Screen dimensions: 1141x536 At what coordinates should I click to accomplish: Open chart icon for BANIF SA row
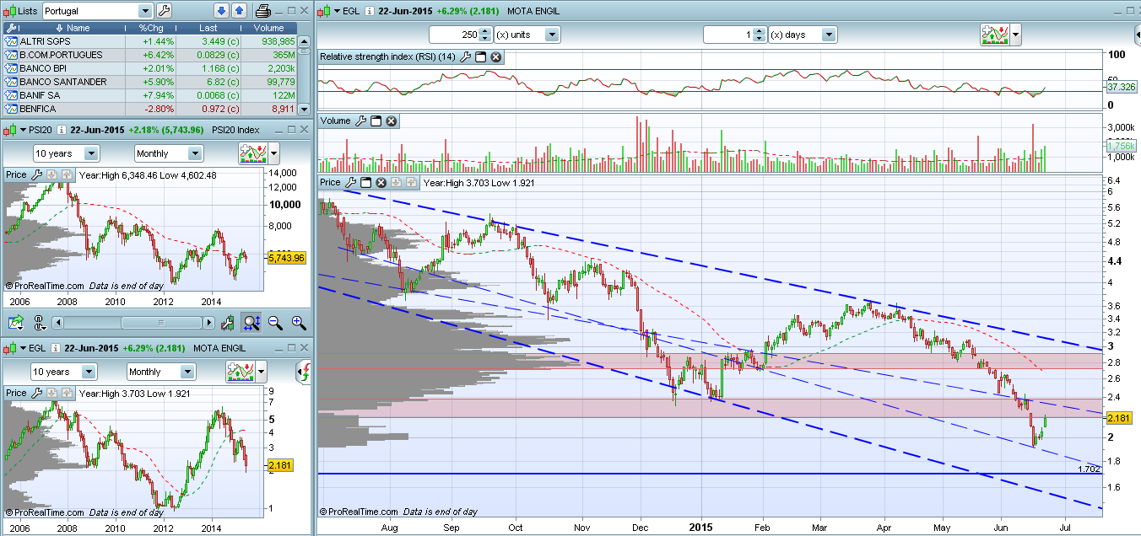11,95
